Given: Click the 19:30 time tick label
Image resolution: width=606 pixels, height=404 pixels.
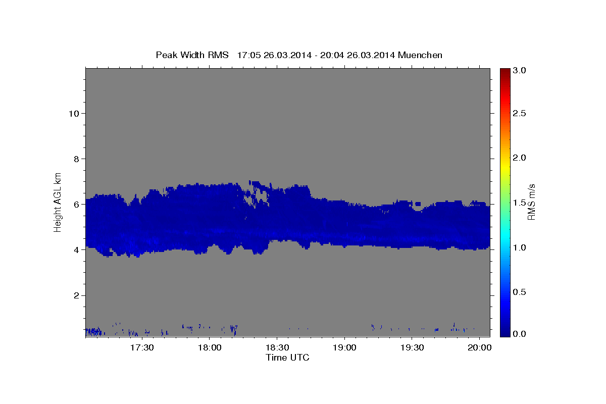Looking at the screenshot, I should 412,347.
